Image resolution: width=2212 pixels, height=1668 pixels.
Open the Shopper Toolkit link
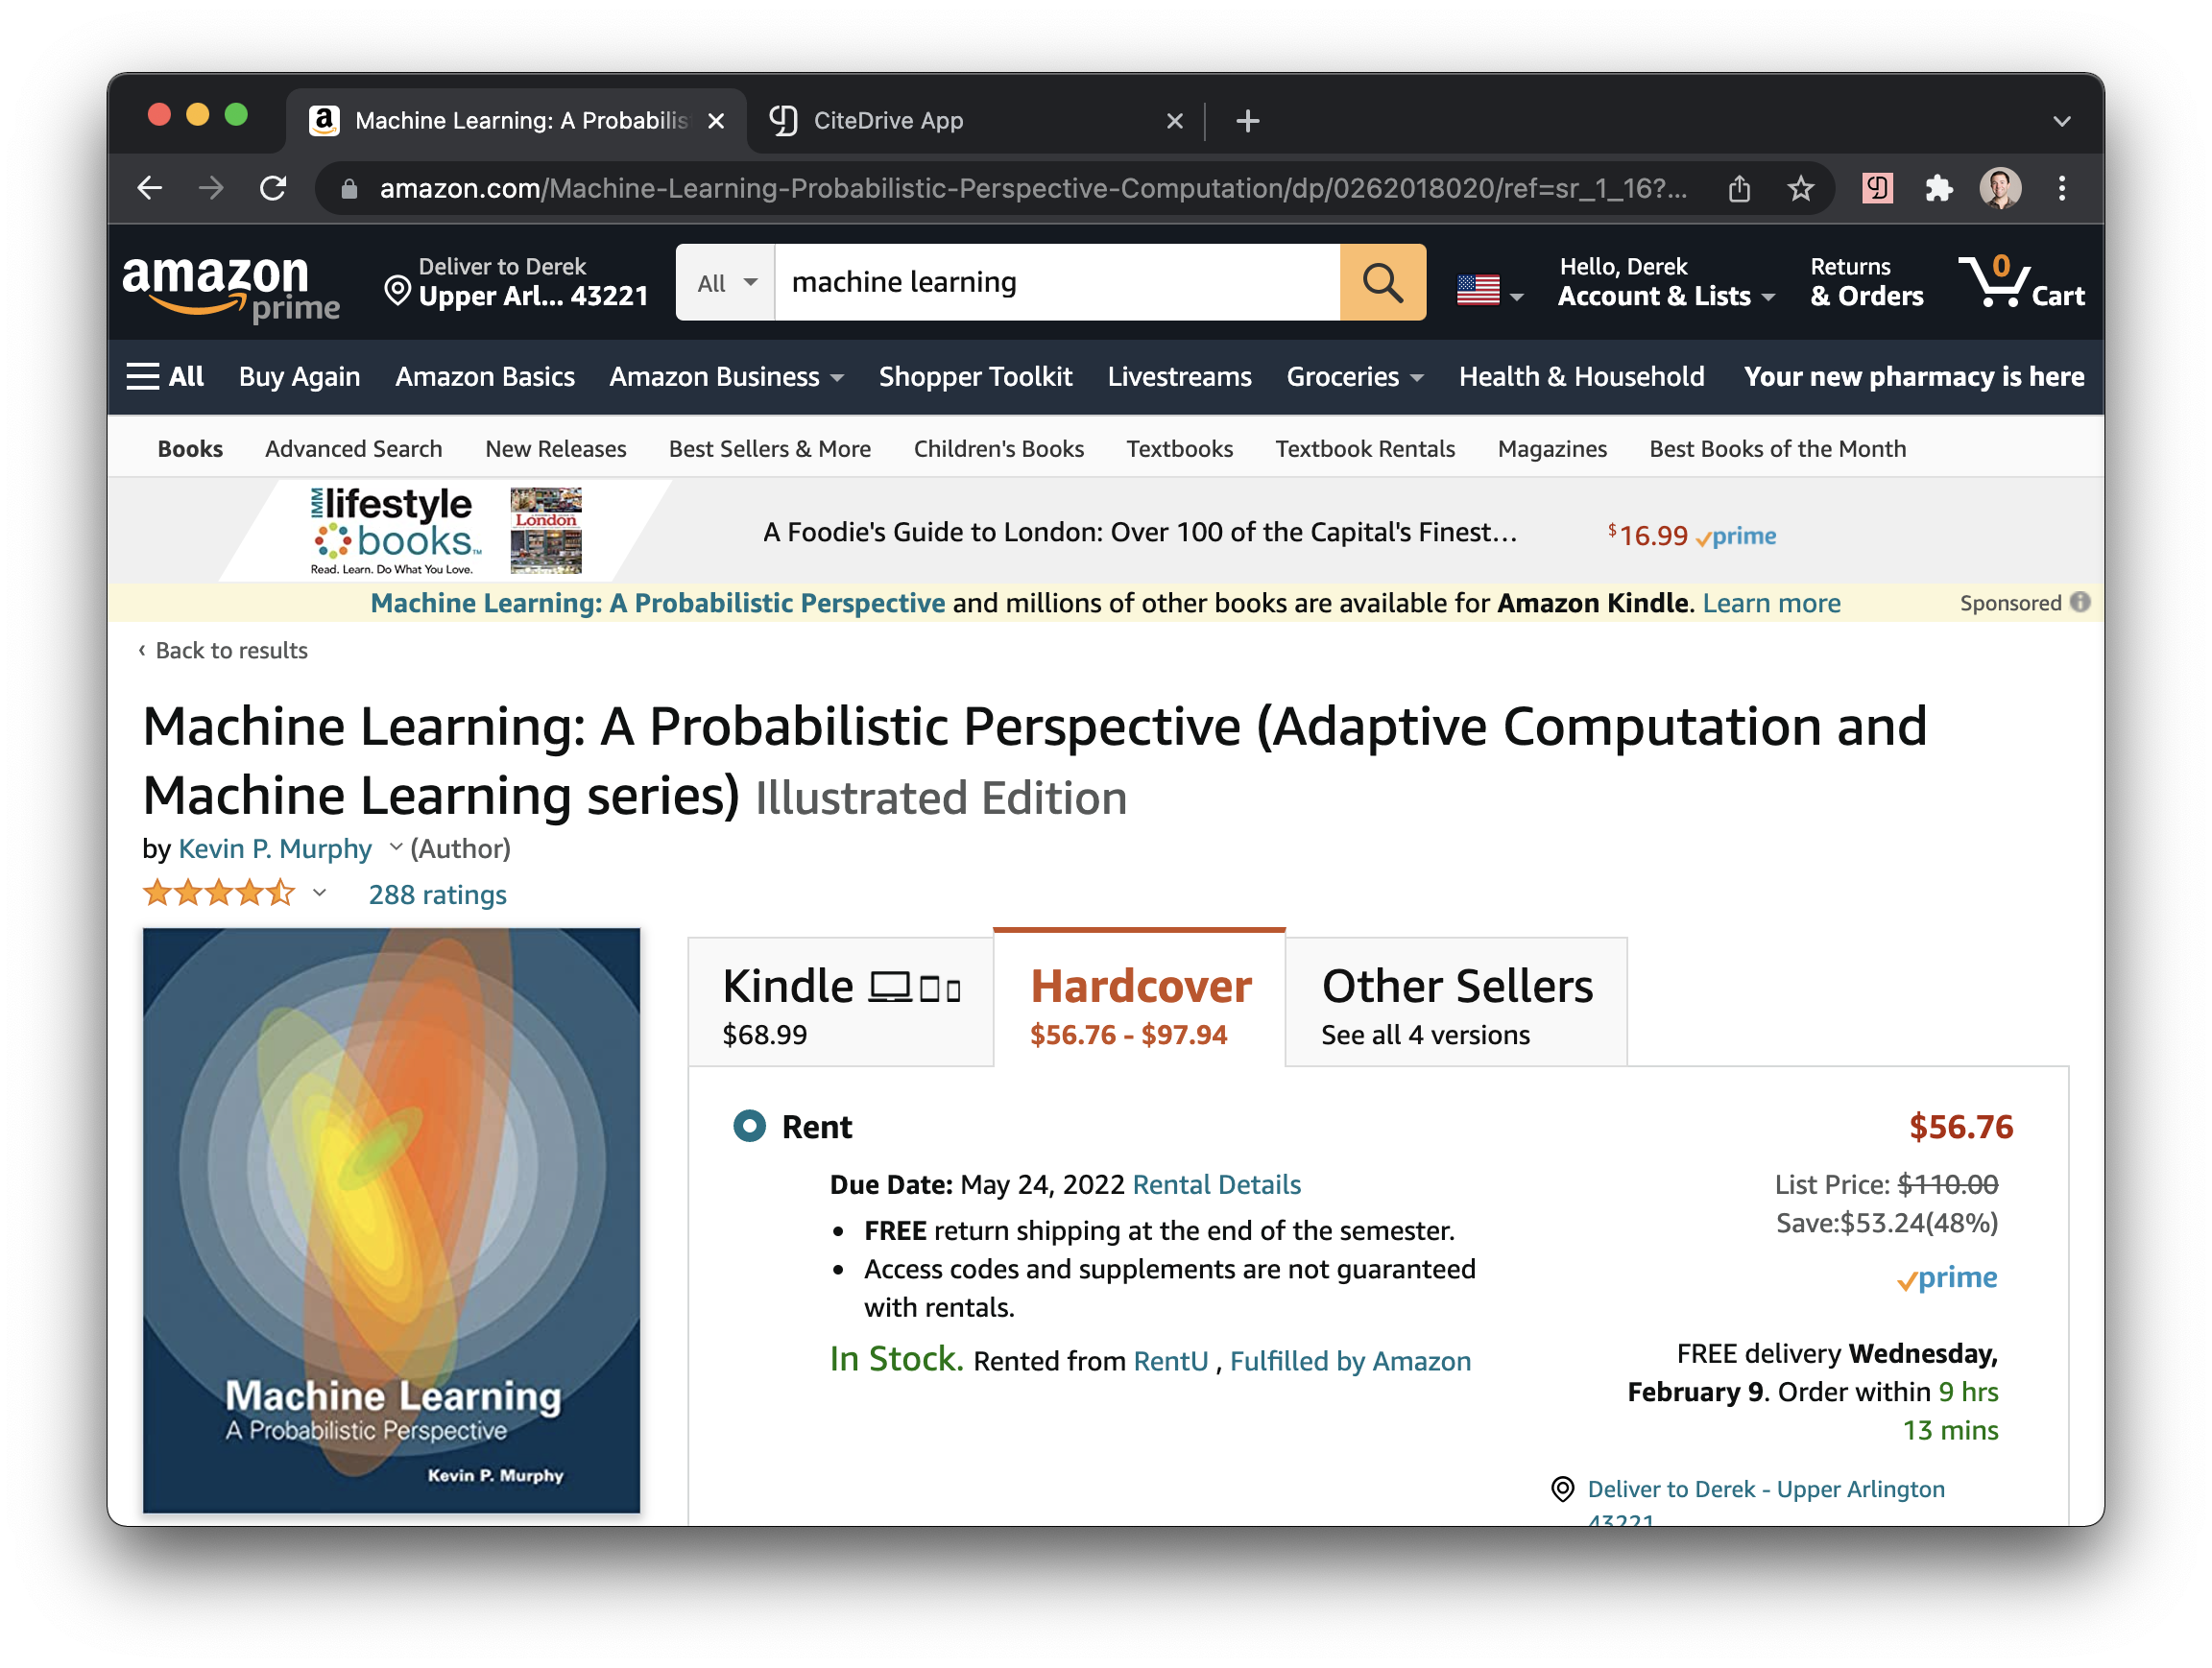point(975,377)
